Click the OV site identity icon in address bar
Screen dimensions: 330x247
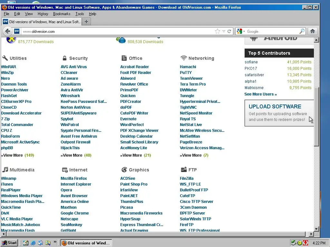coord(17,31)
